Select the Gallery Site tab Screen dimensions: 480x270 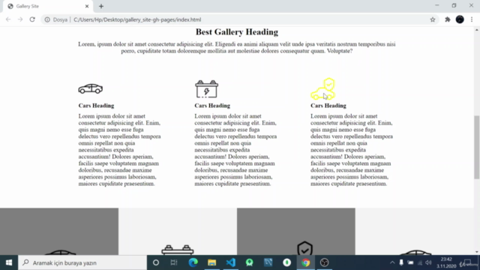coord(47,6)
